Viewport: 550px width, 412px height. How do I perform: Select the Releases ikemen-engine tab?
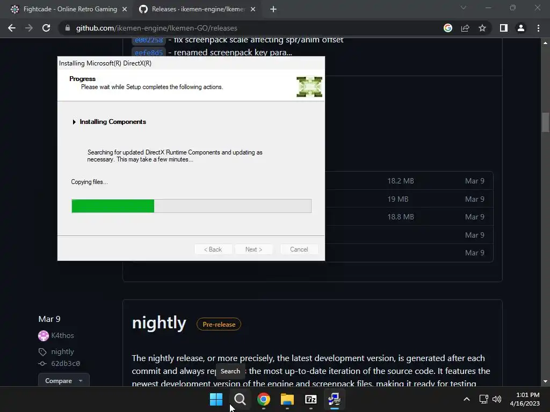pyautogui.click(x=198, y=9)
